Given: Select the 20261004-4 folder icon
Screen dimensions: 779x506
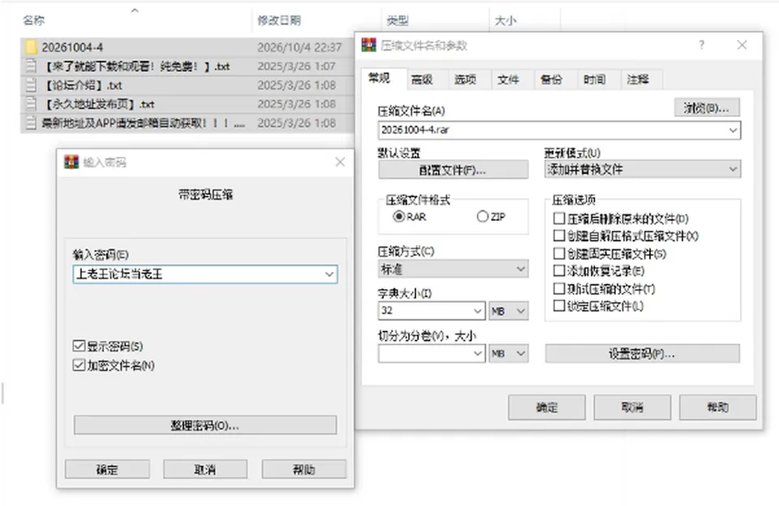Looking at the screenshot, I should [x=31, y=47].
